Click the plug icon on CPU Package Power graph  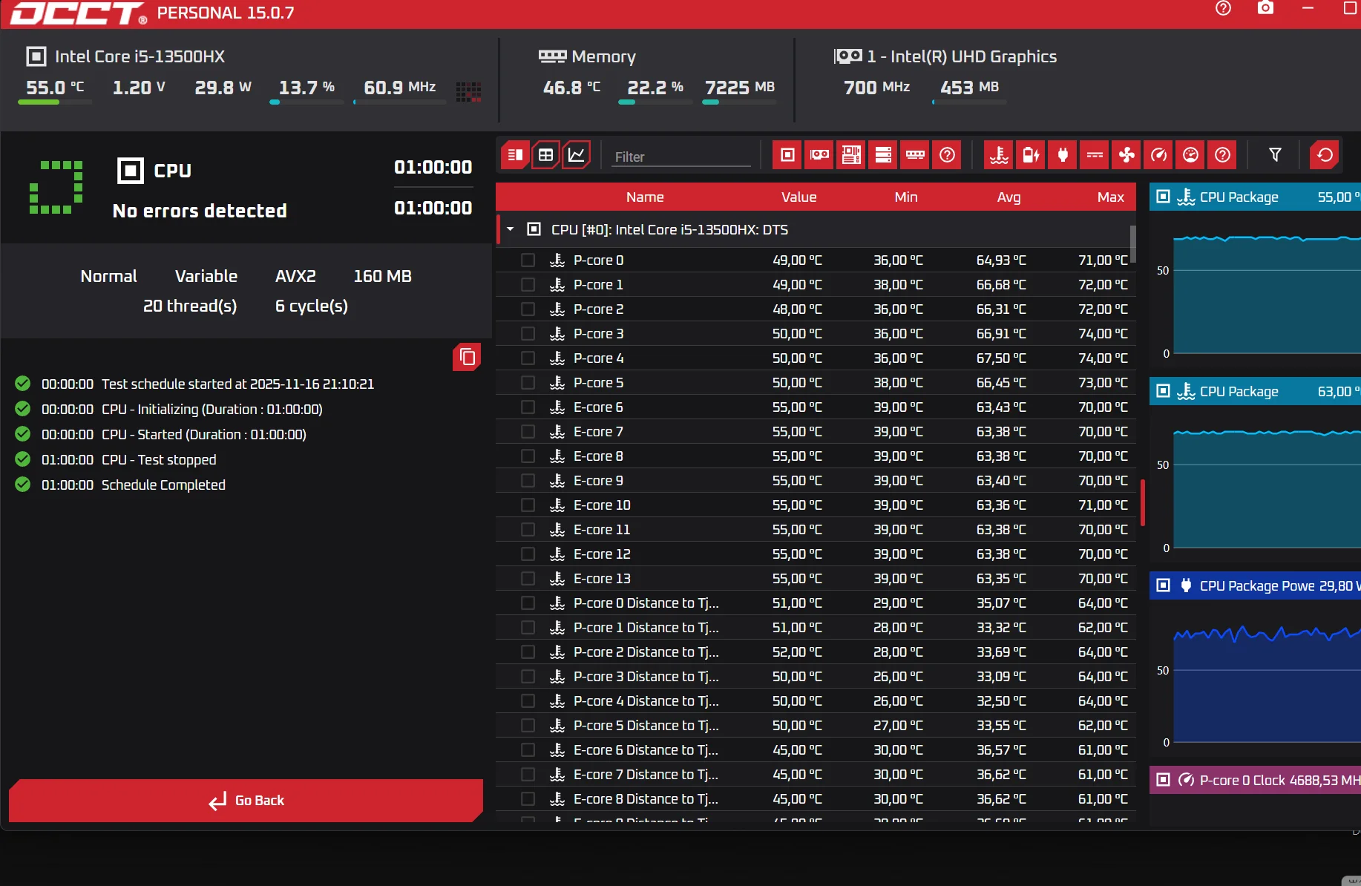tap(1186, 585)
